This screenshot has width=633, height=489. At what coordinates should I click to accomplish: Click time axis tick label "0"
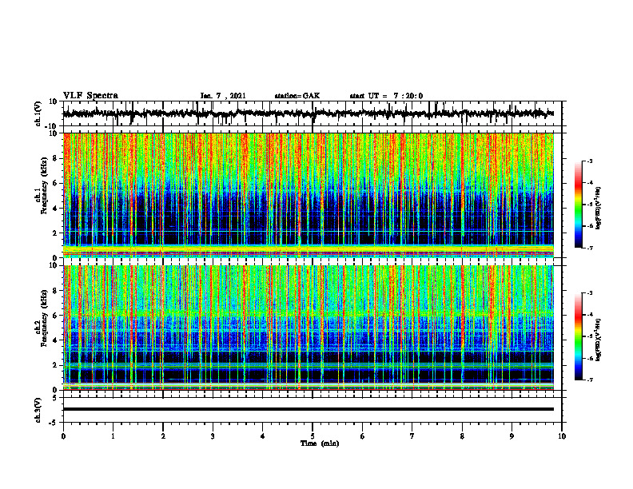(63, 436)
